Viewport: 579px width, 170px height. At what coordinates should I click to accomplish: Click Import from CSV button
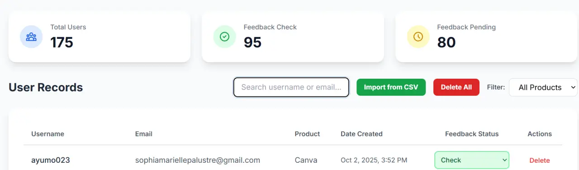pyautogui.click(x=391, y=87)
